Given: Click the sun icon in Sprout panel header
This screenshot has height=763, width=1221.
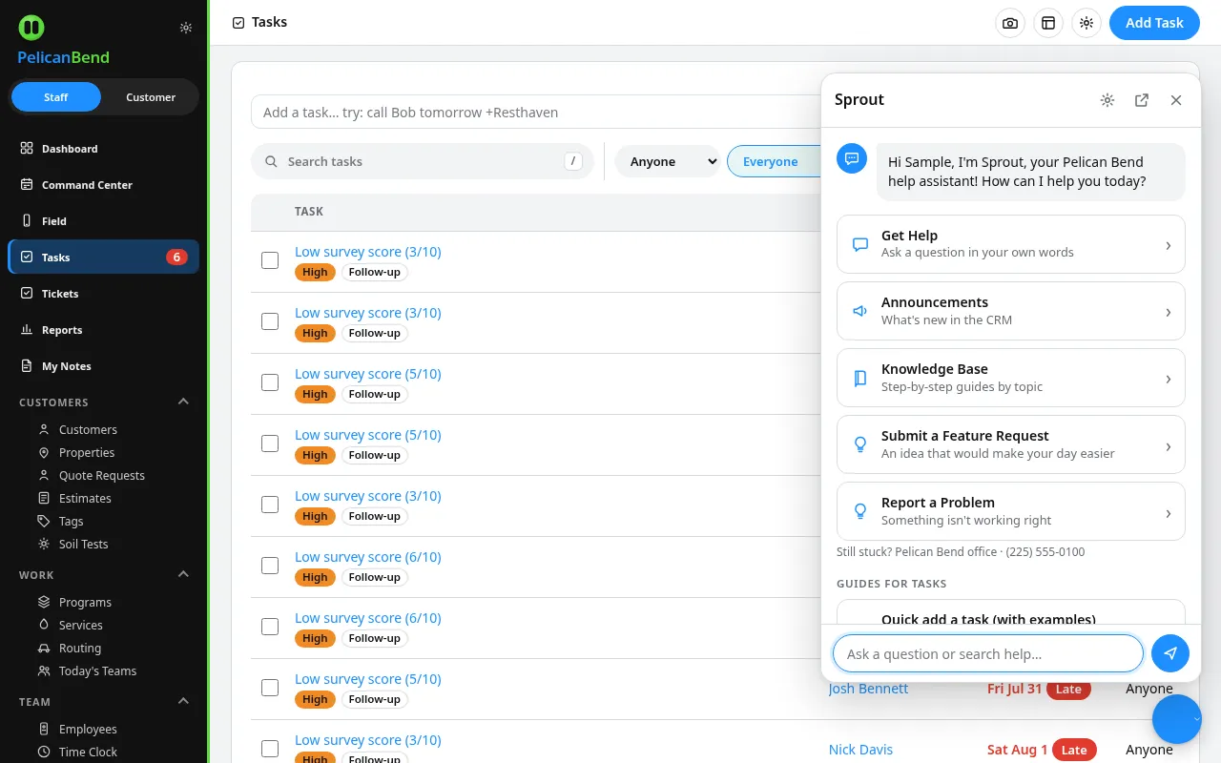Looking at the screenshot, I should [1107, 100].
